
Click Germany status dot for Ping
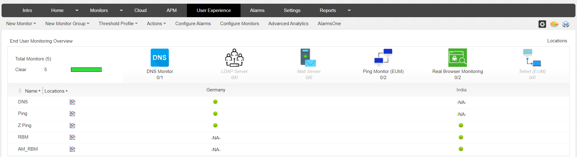215,114
